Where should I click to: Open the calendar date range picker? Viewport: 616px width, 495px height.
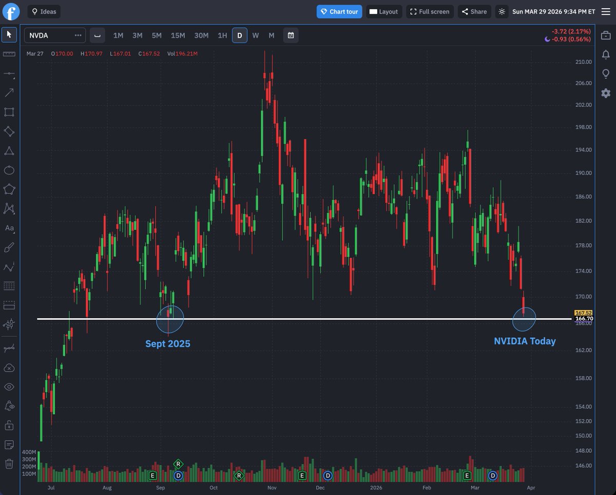[291, 35]
